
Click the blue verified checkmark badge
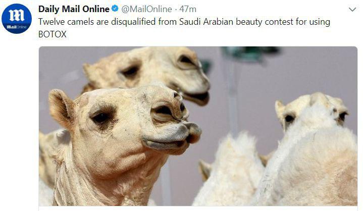[115, 9]
